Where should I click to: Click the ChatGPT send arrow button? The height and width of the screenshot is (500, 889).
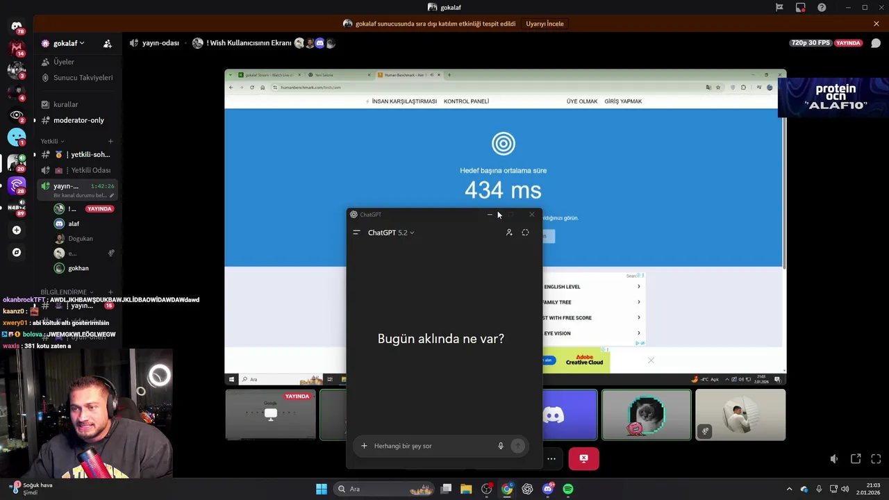click(x=517, y=446)
